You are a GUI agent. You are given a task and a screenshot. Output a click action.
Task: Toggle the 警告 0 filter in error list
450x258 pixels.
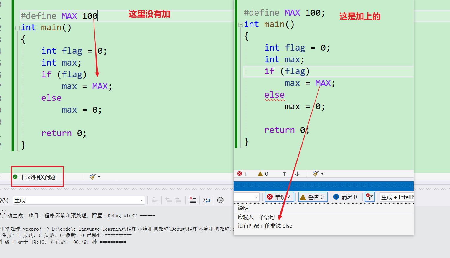313,197
